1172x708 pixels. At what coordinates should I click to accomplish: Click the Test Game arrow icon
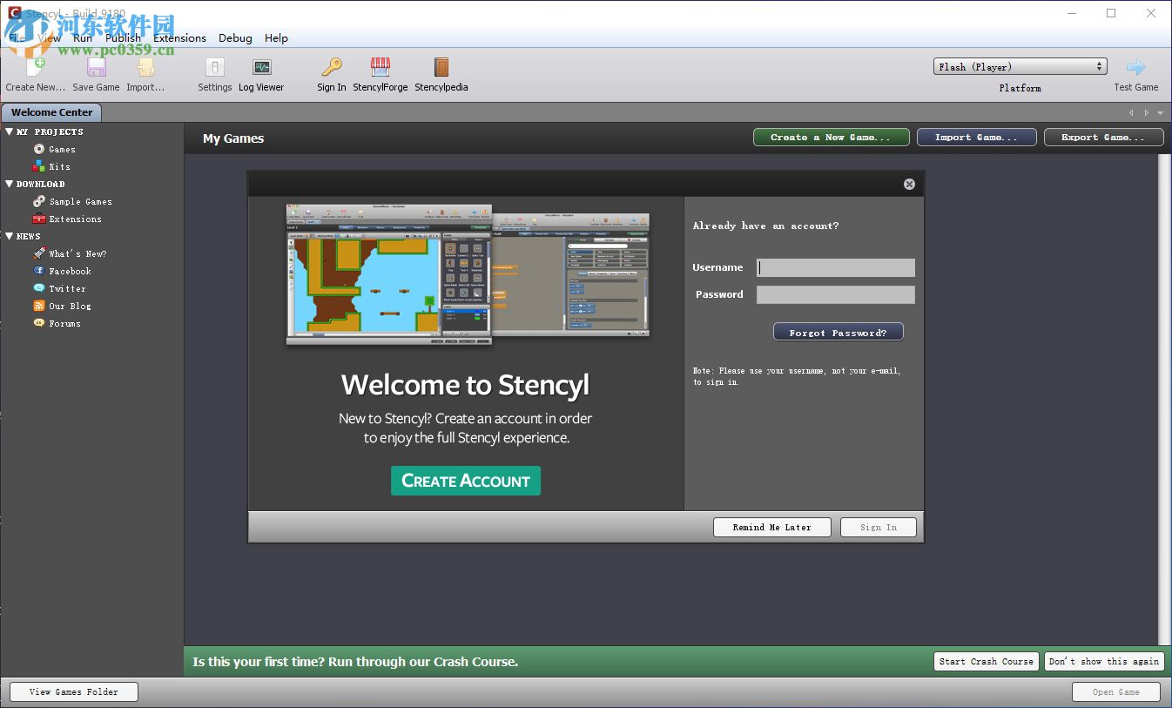click(x=1135, y=67)
